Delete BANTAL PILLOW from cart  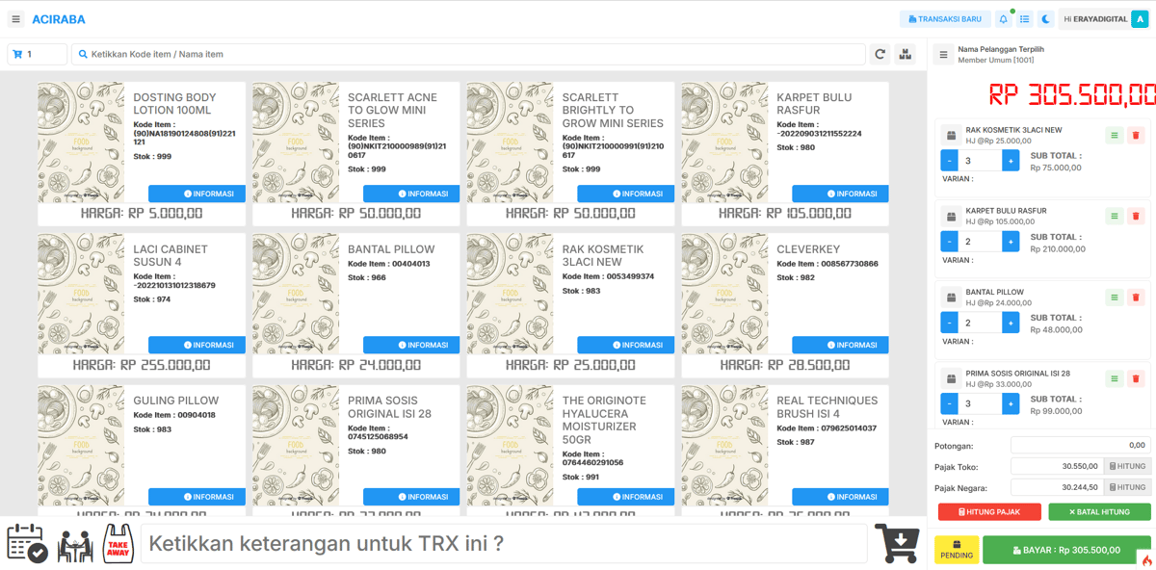pos(1136,298)
